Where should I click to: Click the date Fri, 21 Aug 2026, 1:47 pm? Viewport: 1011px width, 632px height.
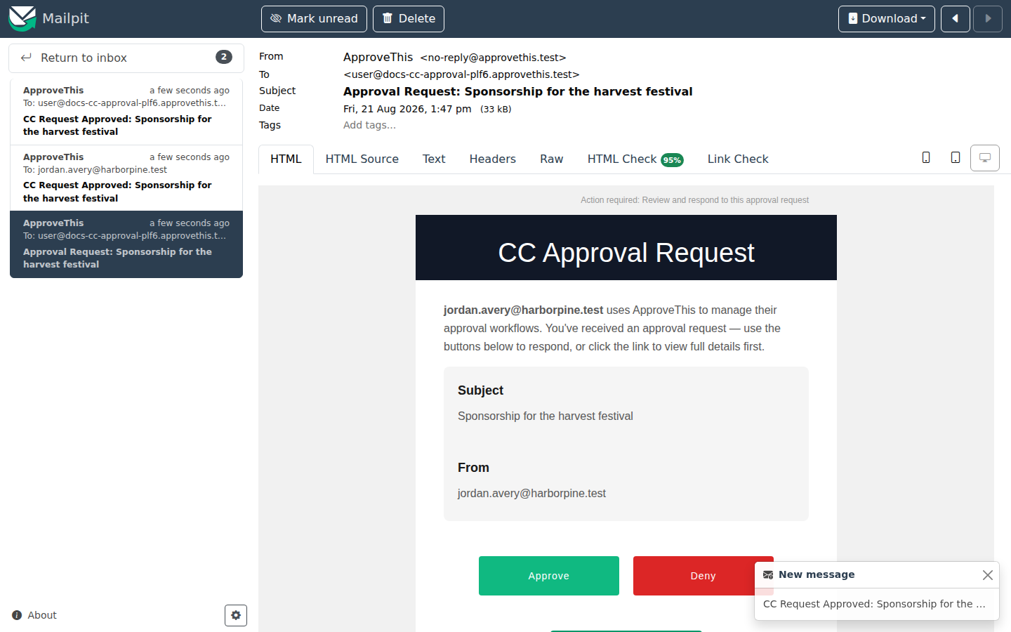(407, 109)
